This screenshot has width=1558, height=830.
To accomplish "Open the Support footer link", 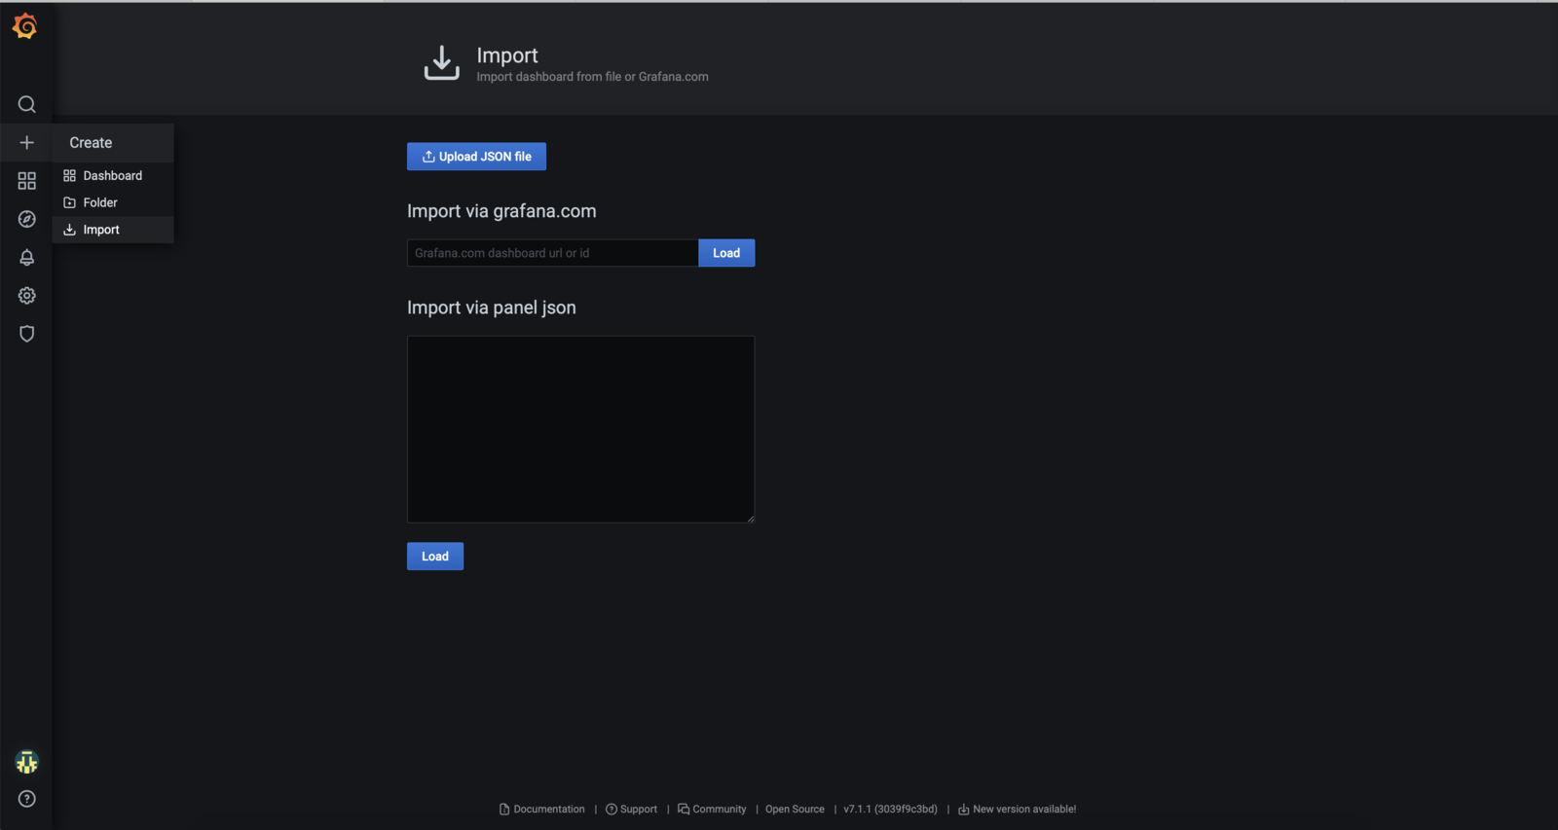I will 631,810.
